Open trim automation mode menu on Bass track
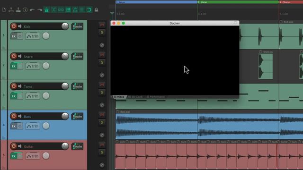Screen dimensions: 303x170 [x=33, y=126]
